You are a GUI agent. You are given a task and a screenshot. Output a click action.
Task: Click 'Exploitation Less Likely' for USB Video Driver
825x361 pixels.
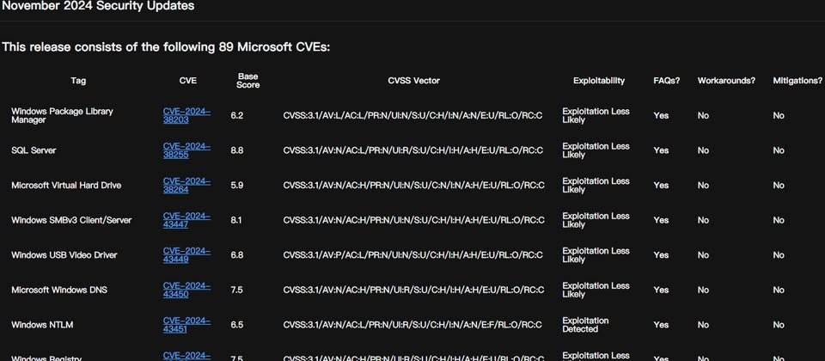pos(596,255)
